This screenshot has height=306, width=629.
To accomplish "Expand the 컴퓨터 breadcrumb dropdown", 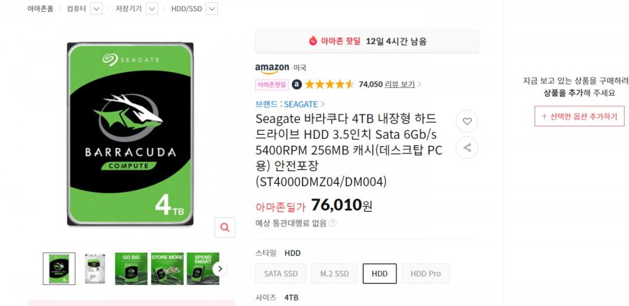I will click(x=96, y=8).
